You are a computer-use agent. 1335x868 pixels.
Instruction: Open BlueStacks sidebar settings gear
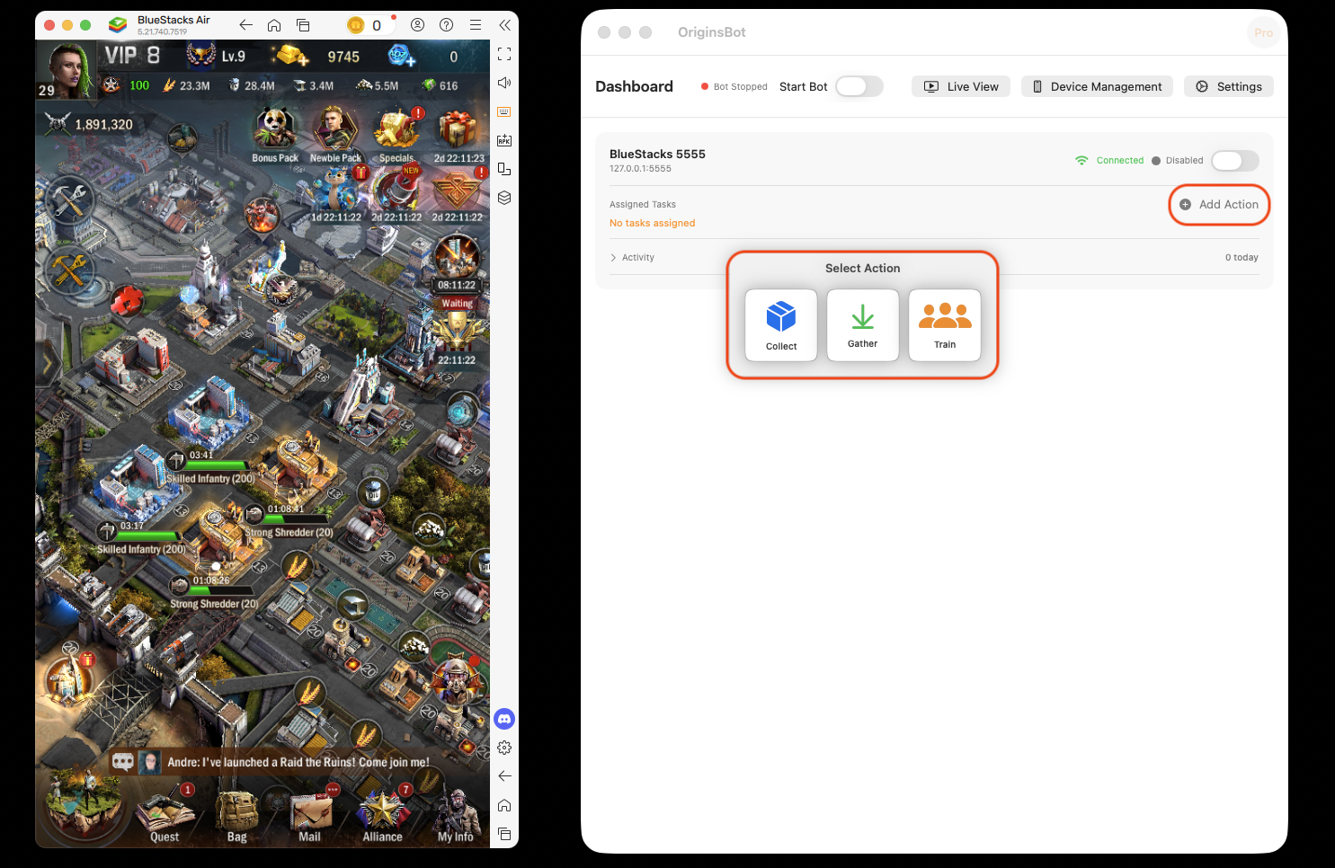click(504, 748)
